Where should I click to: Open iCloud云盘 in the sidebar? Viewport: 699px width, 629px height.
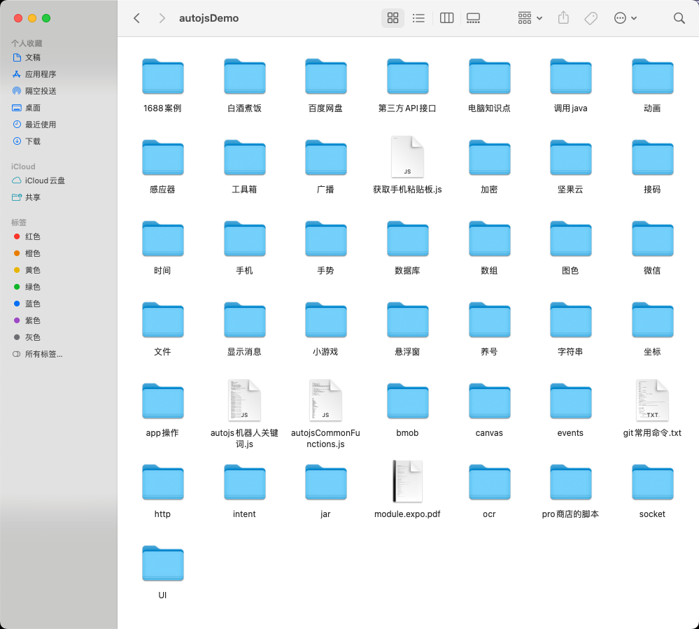coord(45,181)
